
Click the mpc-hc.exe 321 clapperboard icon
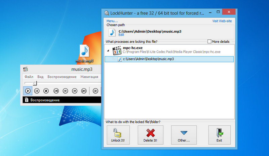pos(117,50)
